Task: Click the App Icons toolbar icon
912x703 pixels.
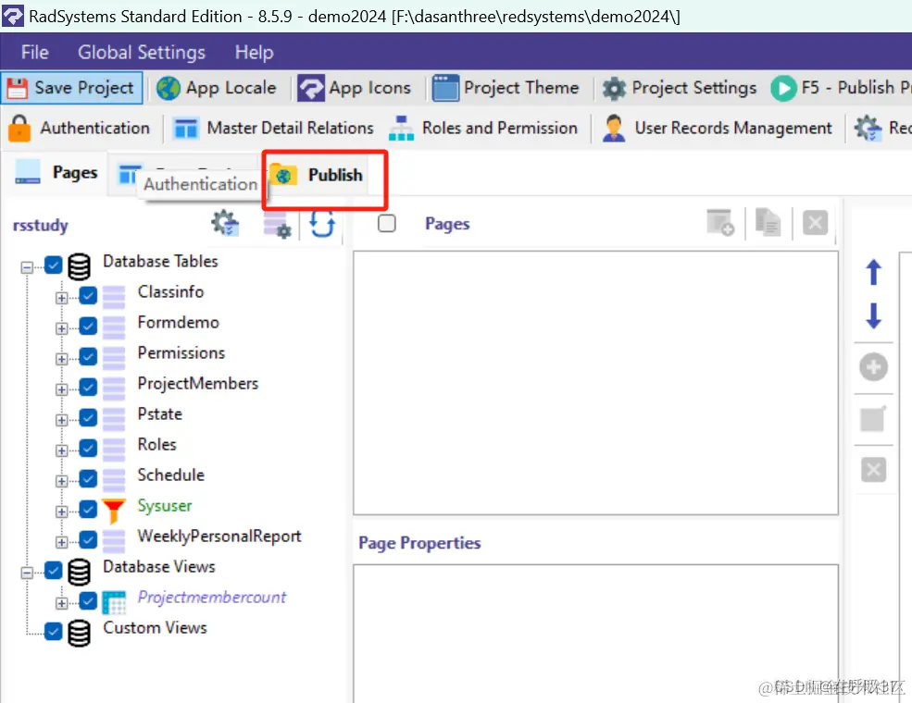Action: coord(311,88)
